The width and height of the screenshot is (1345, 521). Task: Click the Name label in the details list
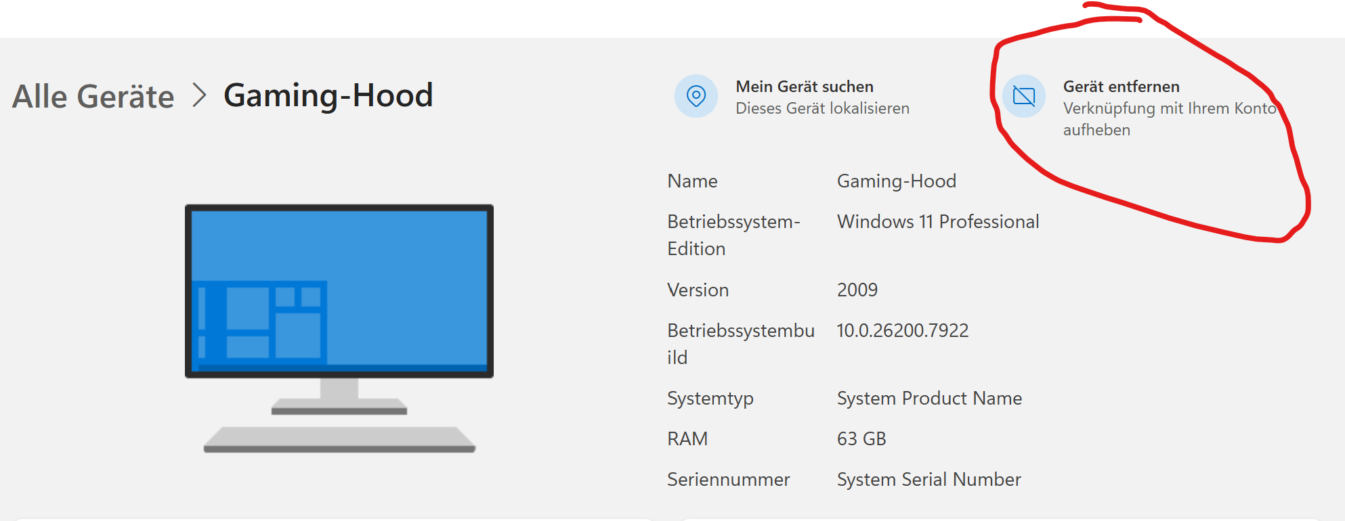tap(692, 181)
